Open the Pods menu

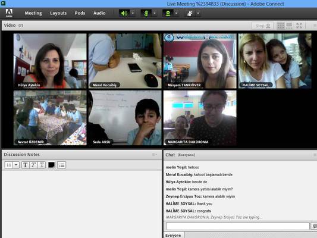pos(80,13)
